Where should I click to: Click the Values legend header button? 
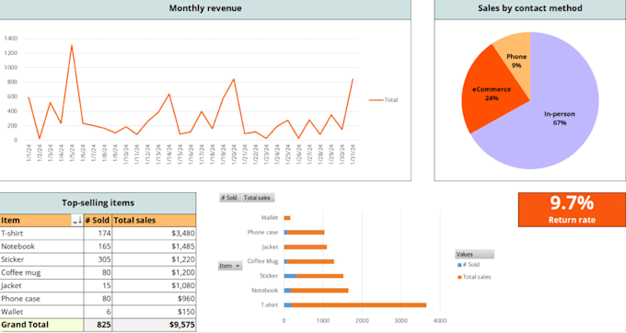(474, 254)
